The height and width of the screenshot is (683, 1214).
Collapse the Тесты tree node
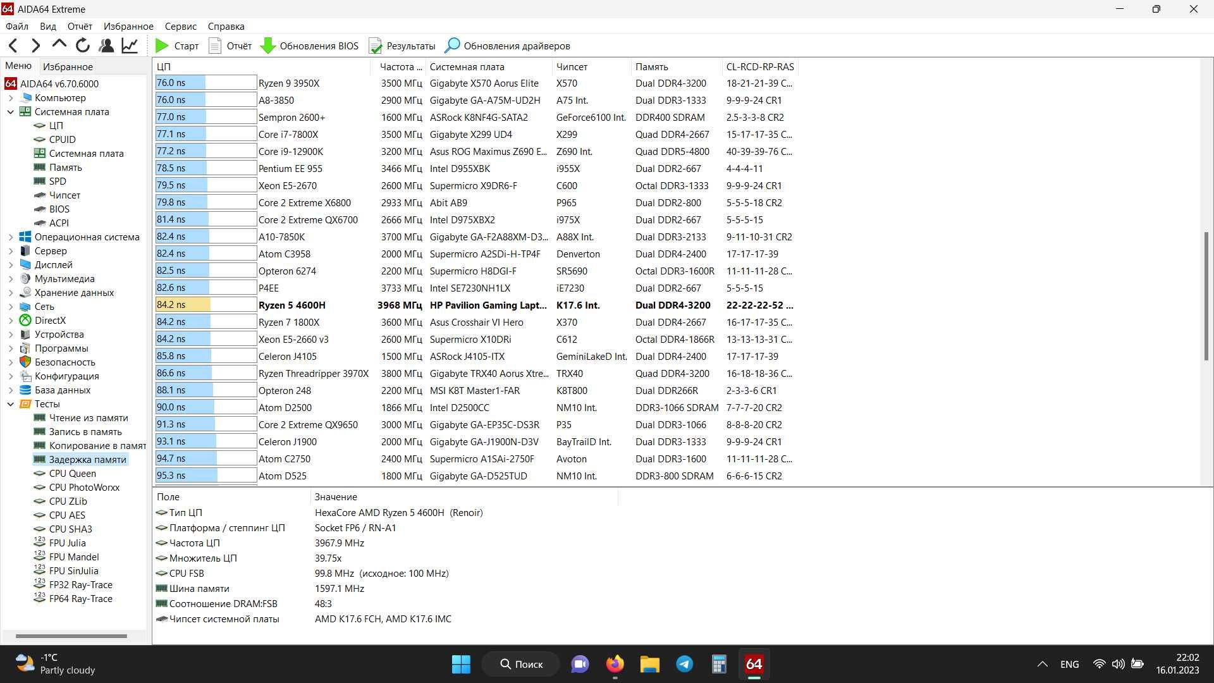pos(11,404)
